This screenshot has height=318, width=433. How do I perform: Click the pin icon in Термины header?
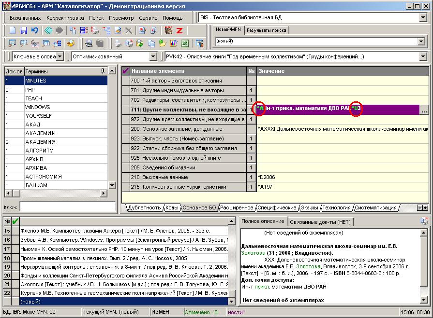[x=103, y=71]
